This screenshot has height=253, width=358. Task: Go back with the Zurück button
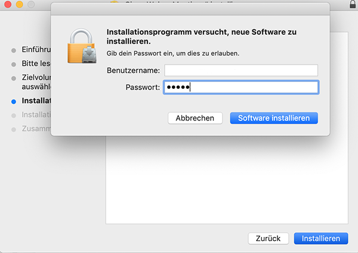pos(268,238)
